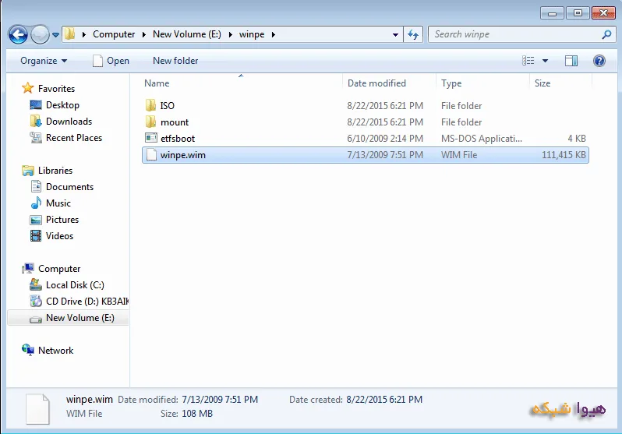Screen dimensions: 622x434
Task: Open Recent Places
Action: click(x=74, y=138)
